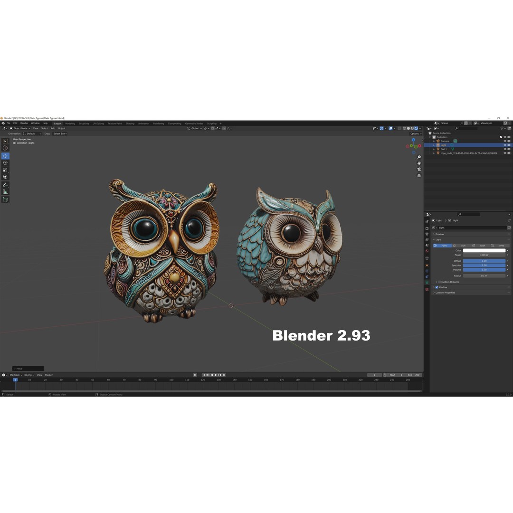Hide tripo_node object via eye icon
The image size is (513, 513).
(x=505, y=153)
